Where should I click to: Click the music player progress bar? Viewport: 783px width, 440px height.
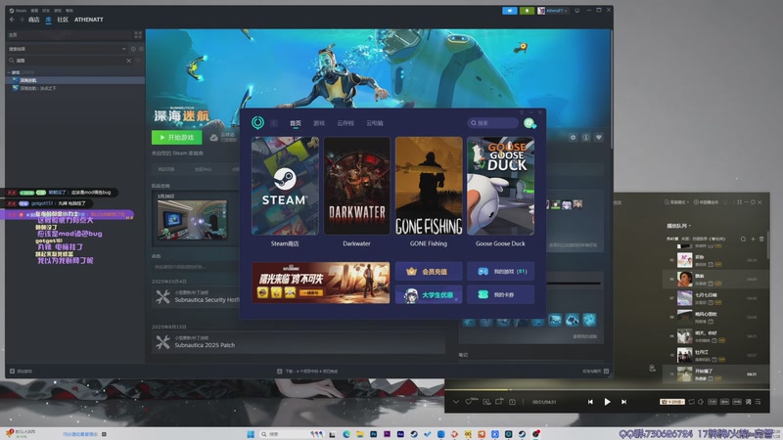coord(607,389)
